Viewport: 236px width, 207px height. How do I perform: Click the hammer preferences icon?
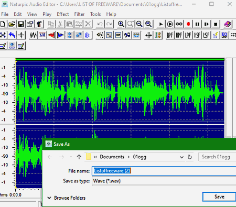pos(39,24)
